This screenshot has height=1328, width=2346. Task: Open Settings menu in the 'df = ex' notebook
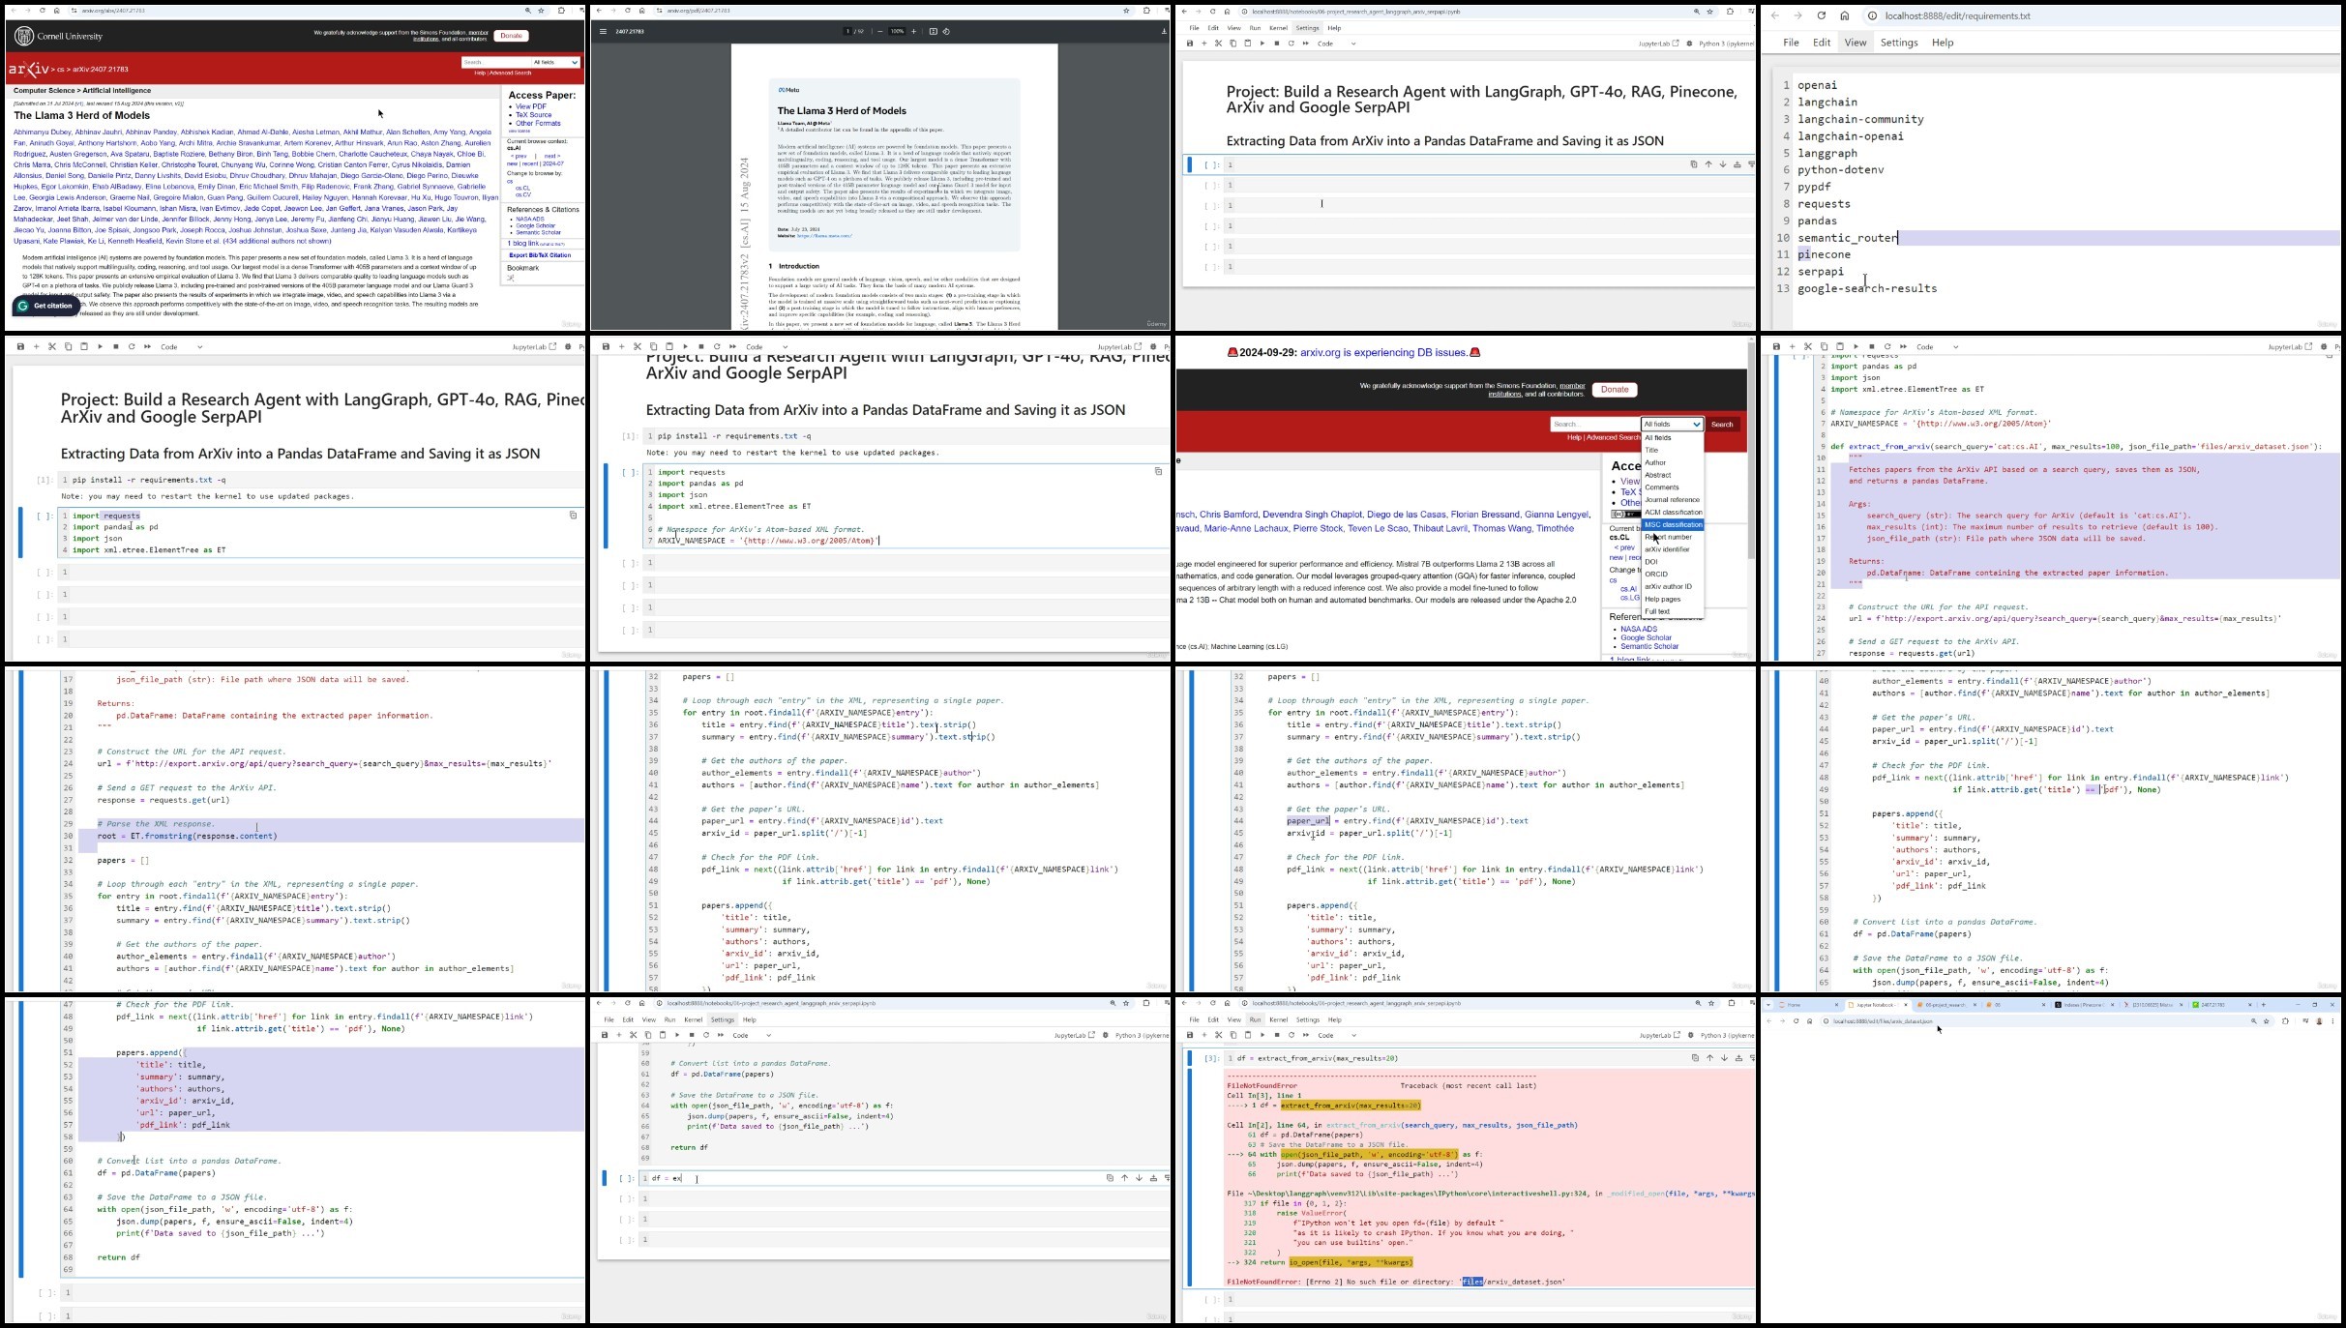723,1019
